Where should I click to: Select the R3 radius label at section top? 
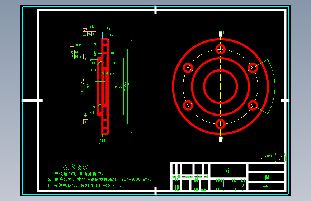(x=112, y=35)
